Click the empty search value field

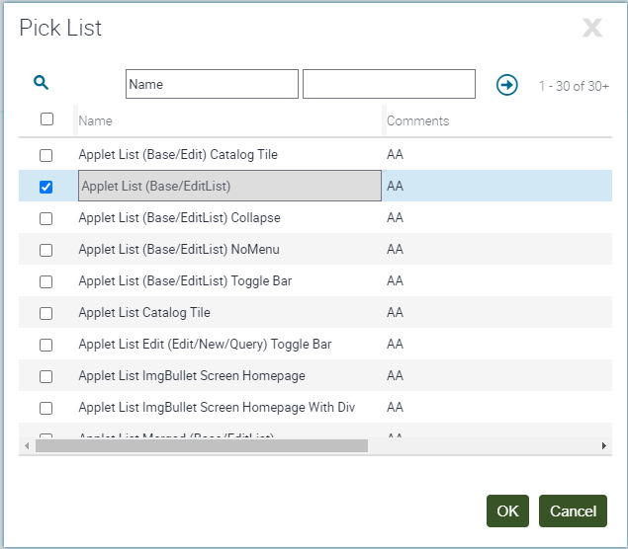point(389,84)
